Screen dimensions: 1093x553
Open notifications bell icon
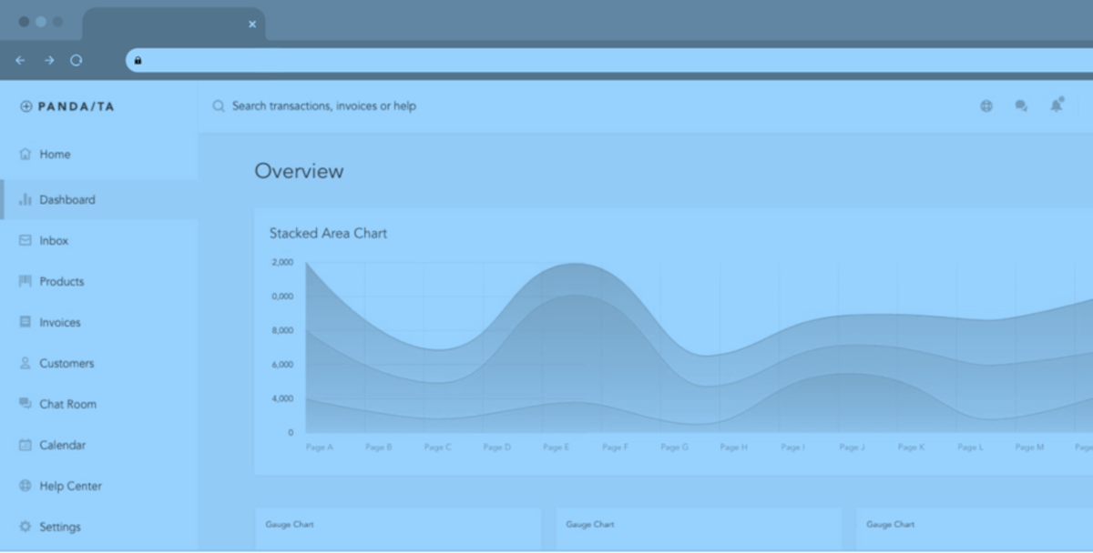point(1057,106)
